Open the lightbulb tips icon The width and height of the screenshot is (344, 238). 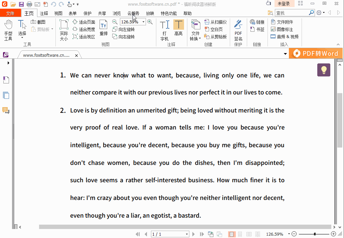coord(323,70)
